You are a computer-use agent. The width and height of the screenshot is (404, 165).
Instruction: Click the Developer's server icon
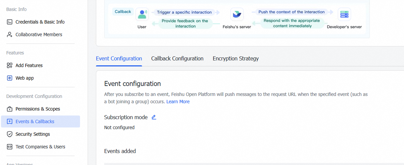click(x=344, y=14)
